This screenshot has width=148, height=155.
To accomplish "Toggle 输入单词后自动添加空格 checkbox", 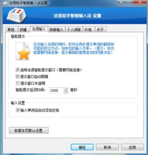I will click(x=18, y=110).
